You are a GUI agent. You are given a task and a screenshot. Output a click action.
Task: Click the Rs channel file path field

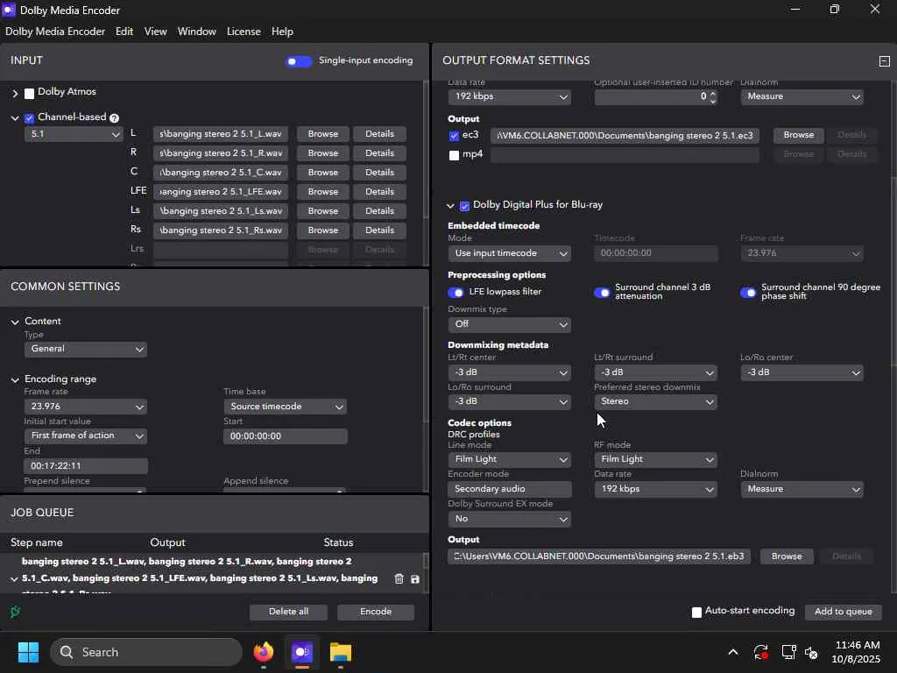click(x=220, y=230)
